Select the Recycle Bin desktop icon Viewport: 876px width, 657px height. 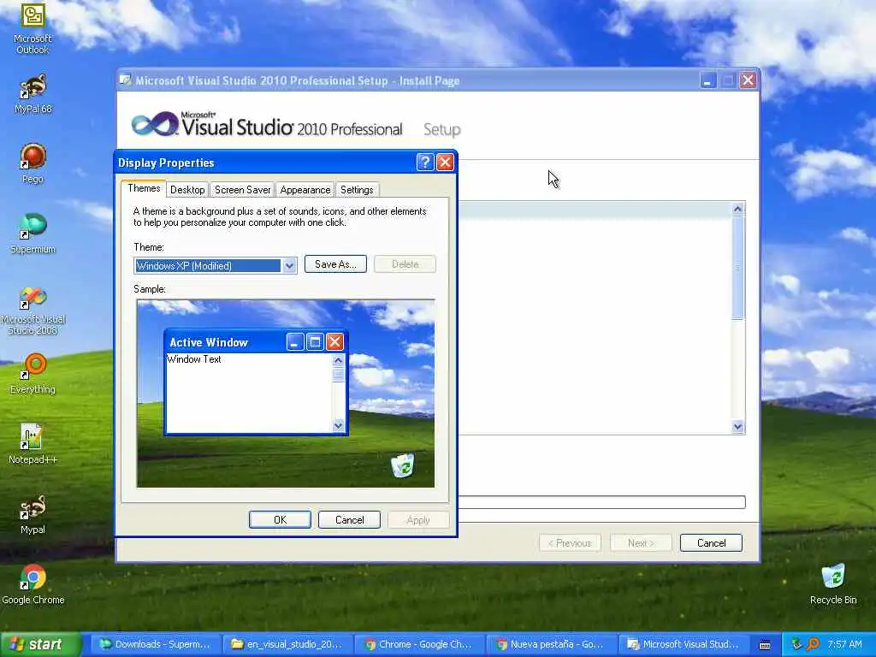833,584
